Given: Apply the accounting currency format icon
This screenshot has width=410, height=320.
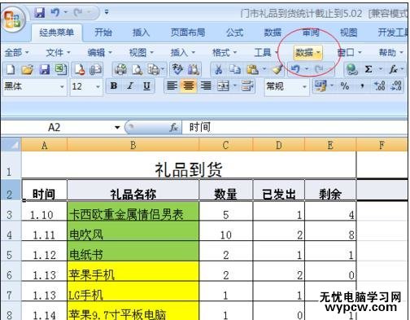Looking at the screenshot, I should tap(321, 86).
